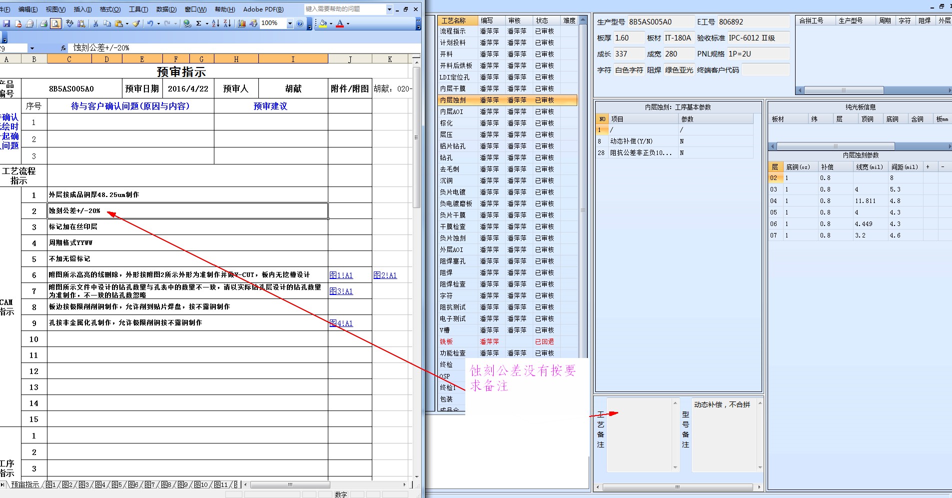The height and width of the screenshot is (498, 952).
Task: Open the Name Box dropdown arrow
Action: pos(32,48)
